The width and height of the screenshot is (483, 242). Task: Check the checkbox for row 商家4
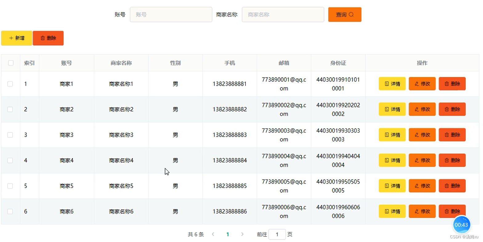click(10, 160)
